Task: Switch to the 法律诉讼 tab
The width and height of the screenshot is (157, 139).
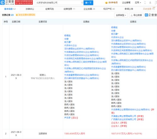Action: (30, 9)
